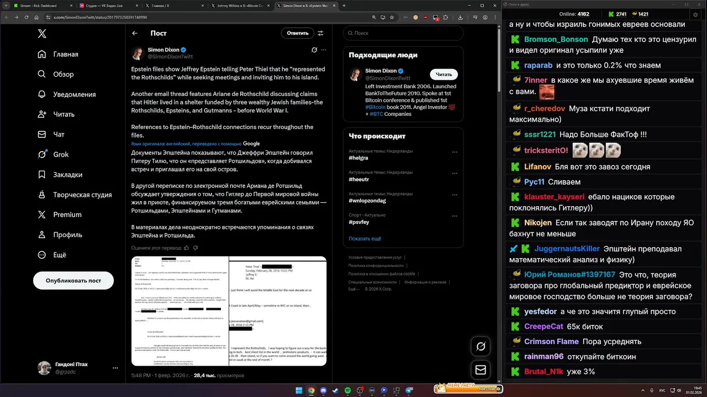The image size is (707, 397).
Task: Click the Профиль person icon
Action: [x=42, y=235]
